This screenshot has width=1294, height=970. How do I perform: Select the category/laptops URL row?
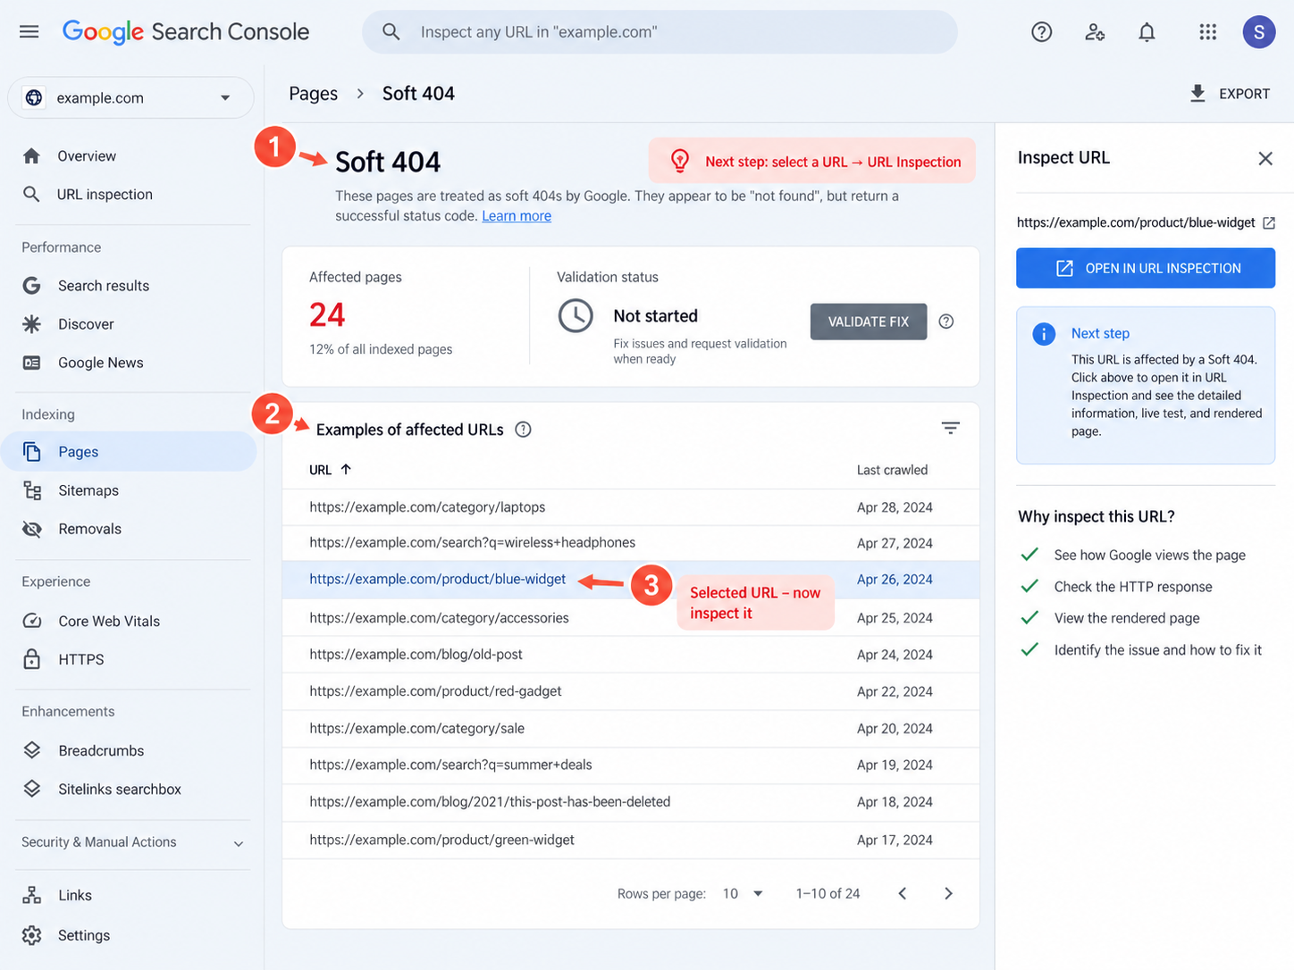[631, 507]
